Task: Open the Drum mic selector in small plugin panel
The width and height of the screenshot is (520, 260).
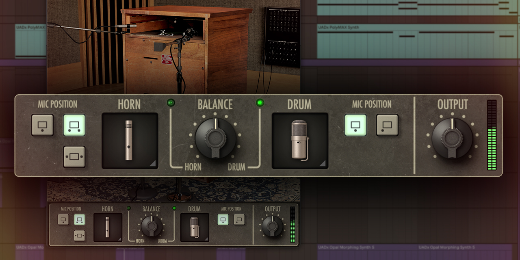Action: 195,227
